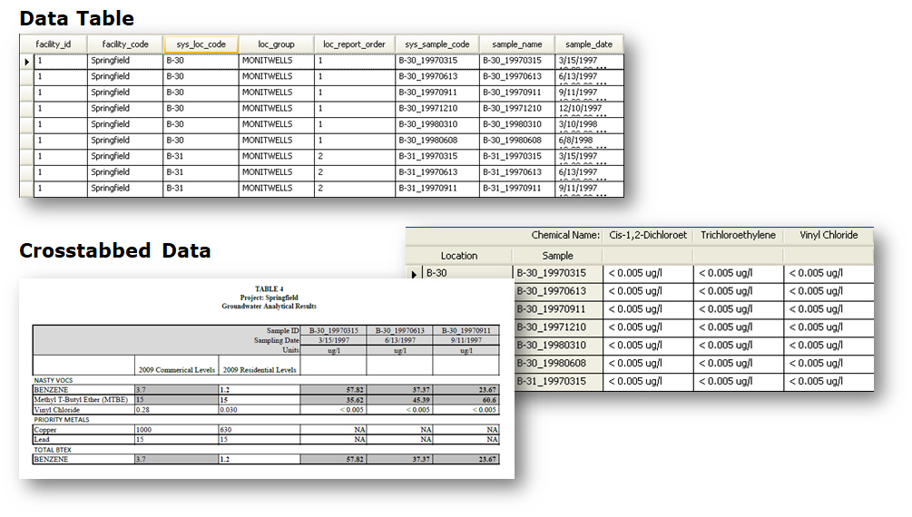Select the sys_sample_code column header
912x517 pixels.
click(x=436, y=44)
